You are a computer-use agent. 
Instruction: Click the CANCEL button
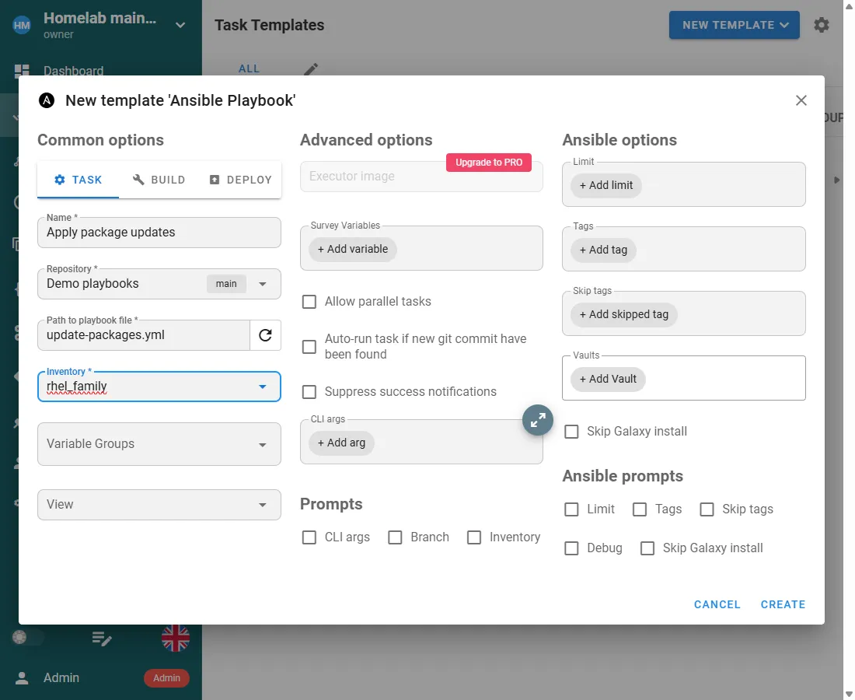click(717, 604)
